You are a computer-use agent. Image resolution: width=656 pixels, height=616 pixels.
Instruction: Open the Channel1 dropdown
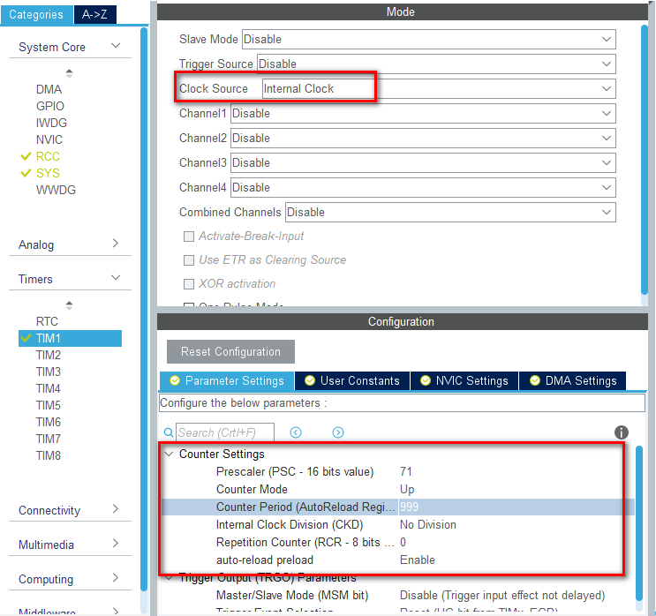(423, 113)
